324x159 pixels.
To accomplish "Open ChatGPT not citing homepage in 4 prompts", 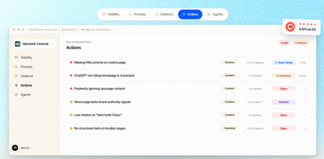I will [188, 76].
